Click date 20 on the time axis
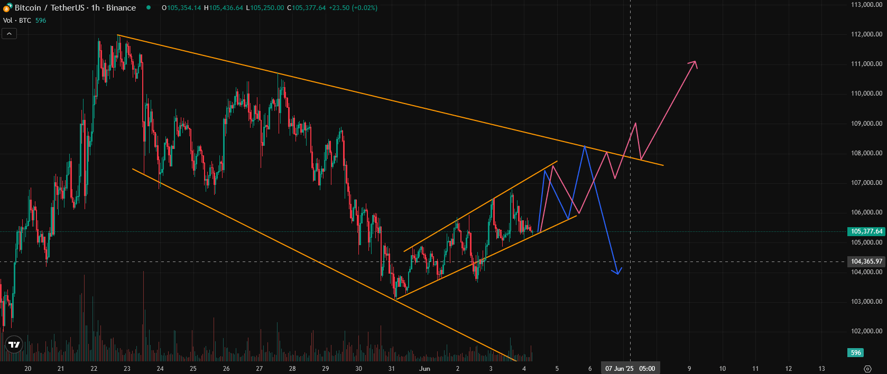The height and width of the screenshot is (374, 887). point(28,369)
